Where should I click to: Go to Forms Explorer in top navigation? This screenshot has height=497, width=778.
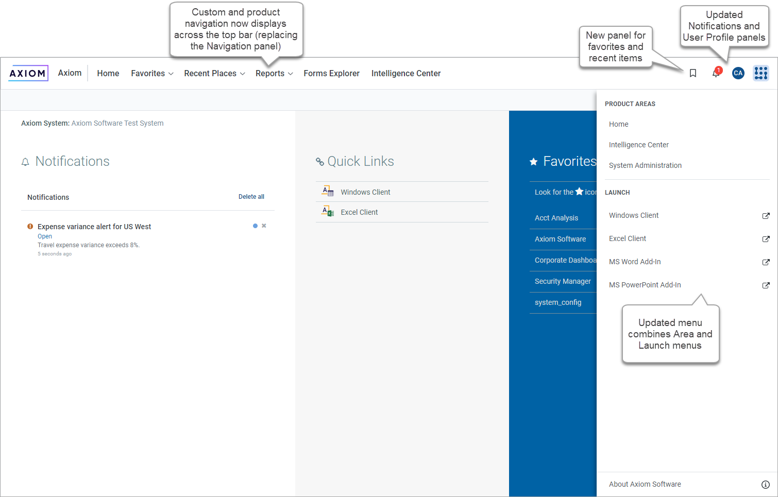331,74
